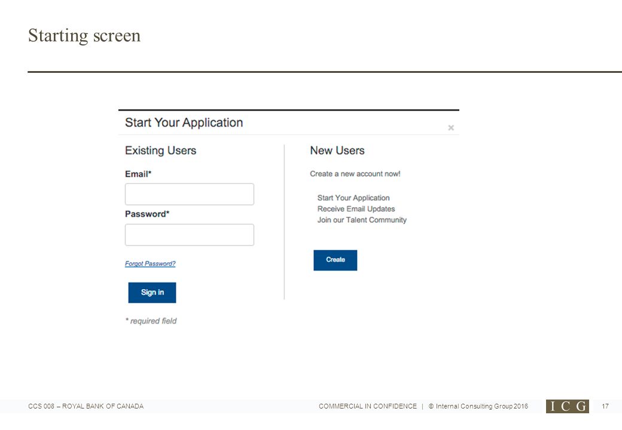Click the Password* field label
622x430 pixels.
pos(147,214)
